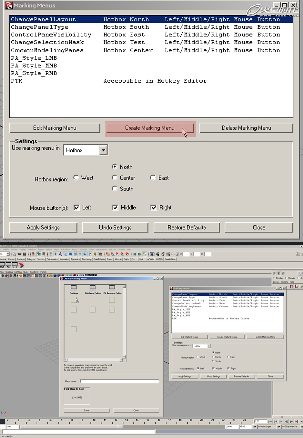Click Apply Settings in large Marking Menus dialog
The width and height of the screenshot is (303, 438).
[x=43, y=227]
